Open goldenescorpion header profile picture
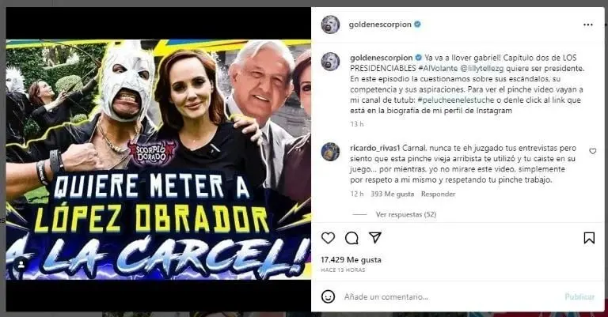This screenshot has width=608, height=317. click(x=330, y=25)
